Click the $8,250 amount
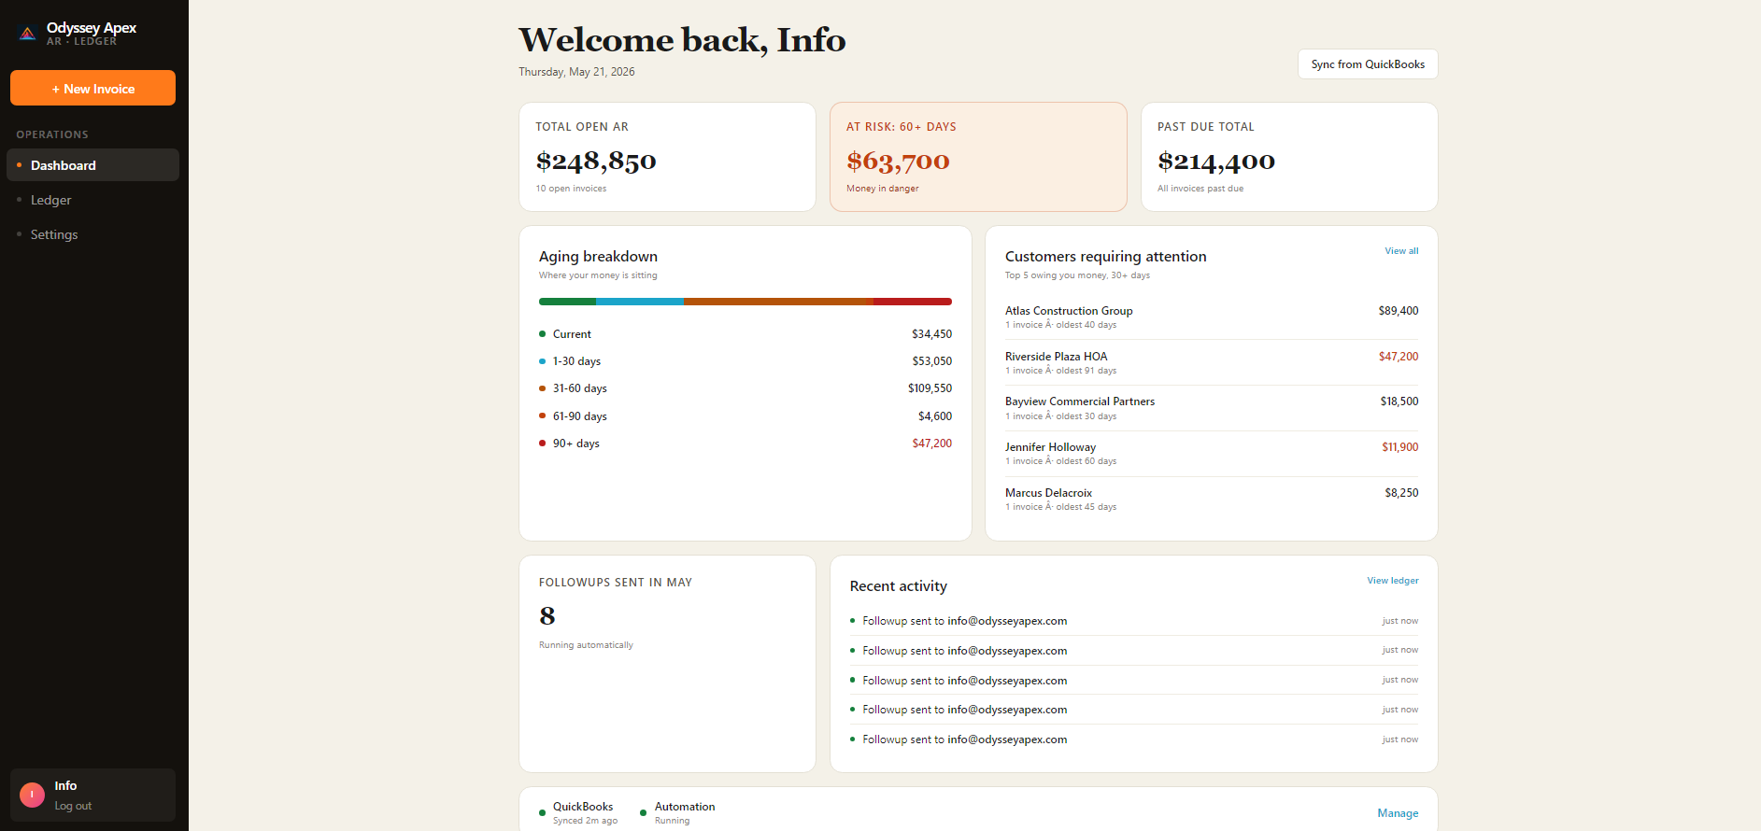Screen dimensions: 1761x831 tap(1401, 493)
